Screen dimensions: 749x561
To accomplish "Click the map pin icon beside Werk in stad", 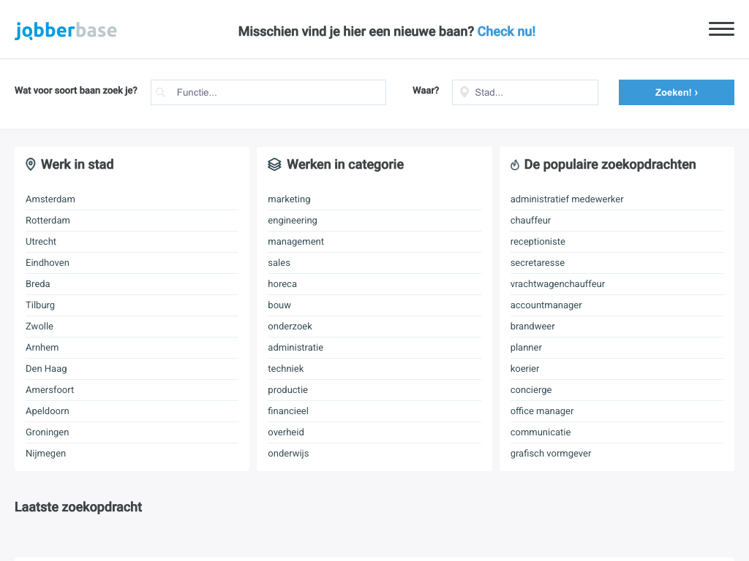I will point(31,164).
